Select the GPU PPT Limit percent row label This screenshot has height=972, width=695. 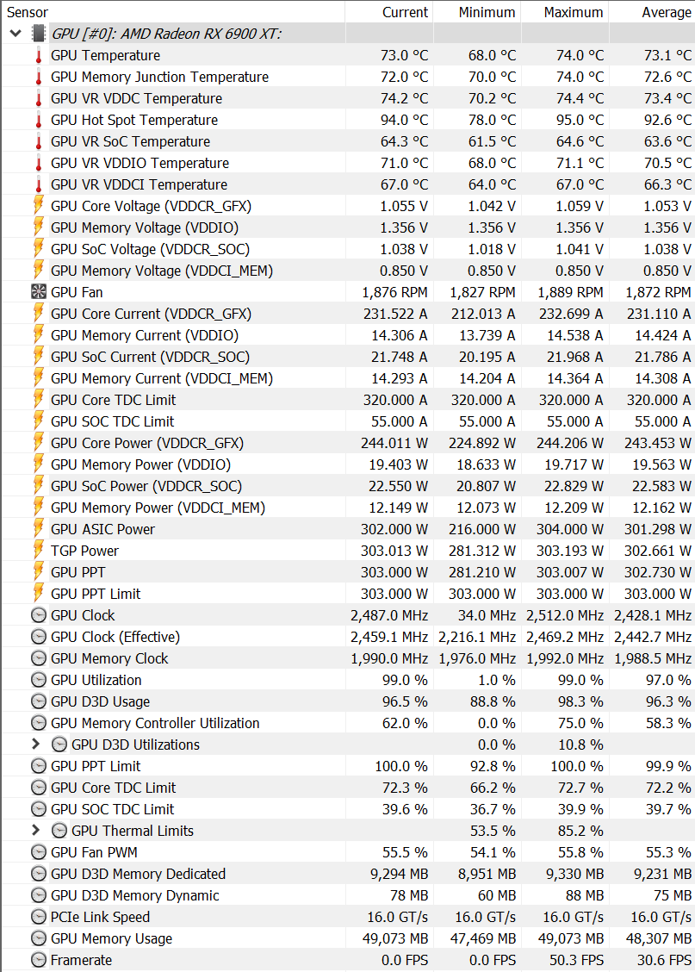click(x=96, y=766)
